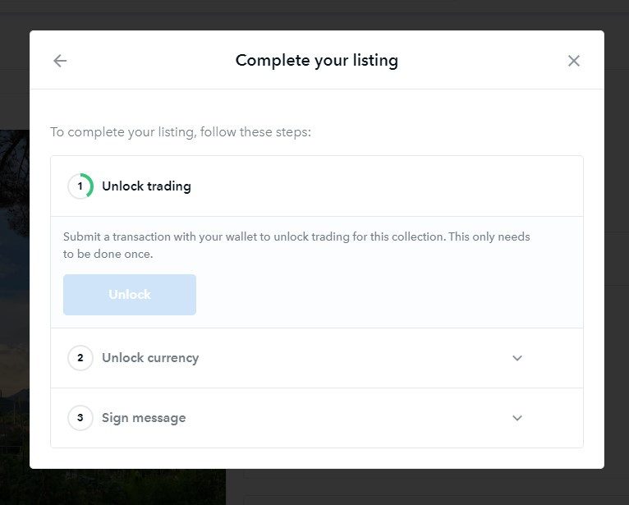This screenshot has height=505, width=629.
Task: Close the Complete your listing dialog
Action: [x=574, y=61]
